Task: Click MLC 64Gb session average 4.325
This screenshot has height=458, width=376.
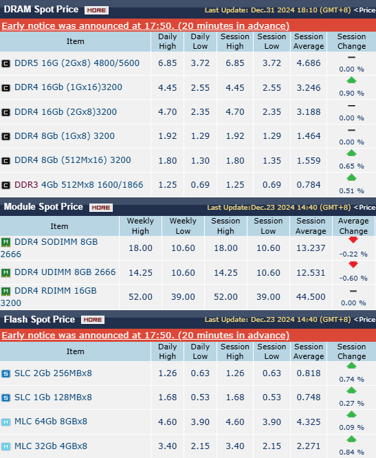Action: click(x=309, y=422)
